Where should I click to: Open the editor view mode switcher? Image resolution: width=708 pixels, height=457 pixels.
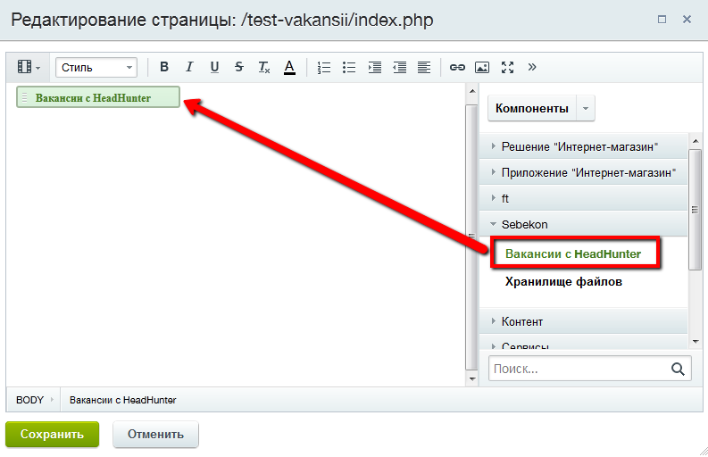click(x=29, y=67)
